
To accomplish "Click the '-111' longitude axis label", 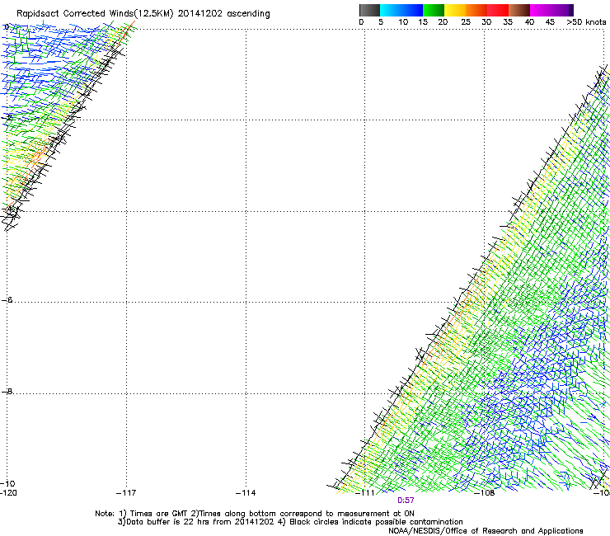I will (x=365, y=493).
